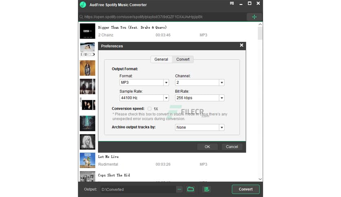Click the duration 00:03:46
Image resolution: width=341 pixels, height=197 pixels.
pos(163,35)
